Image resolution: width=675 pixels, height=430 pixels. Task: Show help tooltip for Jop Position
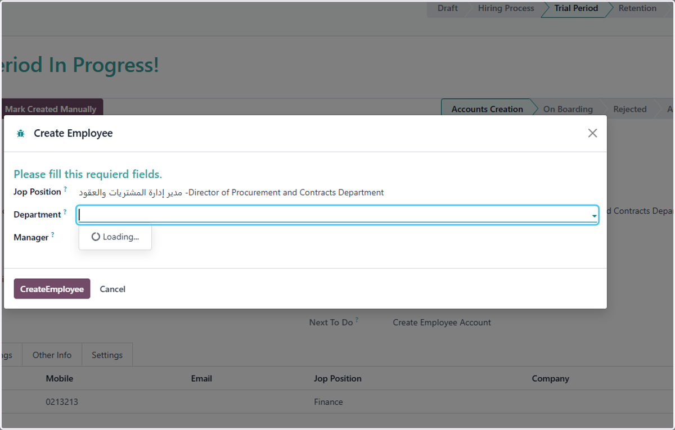point(65,189)
